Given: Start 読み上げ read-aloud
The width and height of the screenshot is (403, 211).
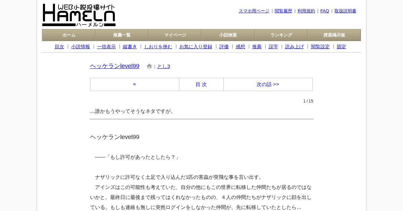Looking at the screenshot, I should [x=295, y=47].
